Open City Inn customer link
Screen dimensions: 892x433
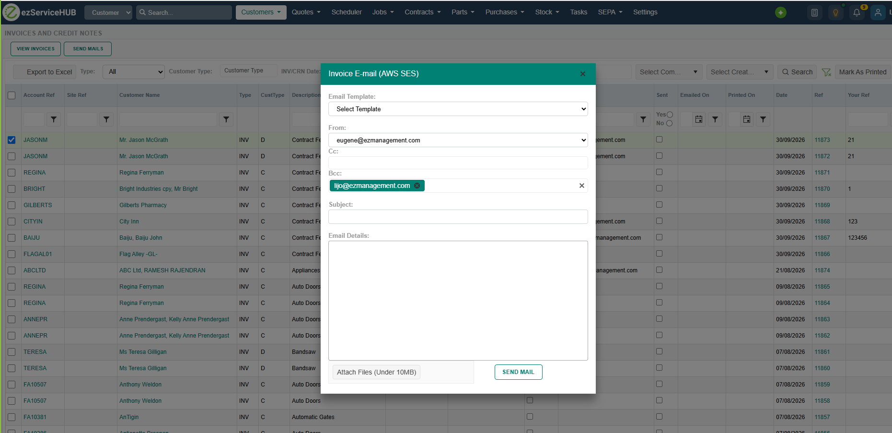tap(129, 222)
